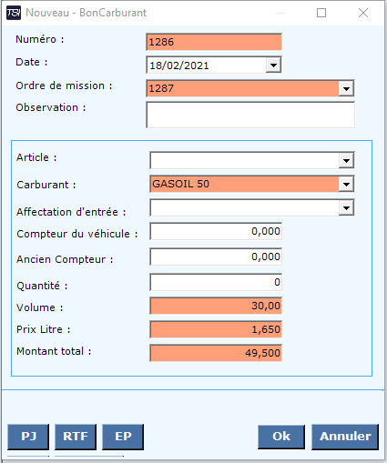This screenshot has height=463, width=387.
Task: Click the EP button
Action: 123,437
